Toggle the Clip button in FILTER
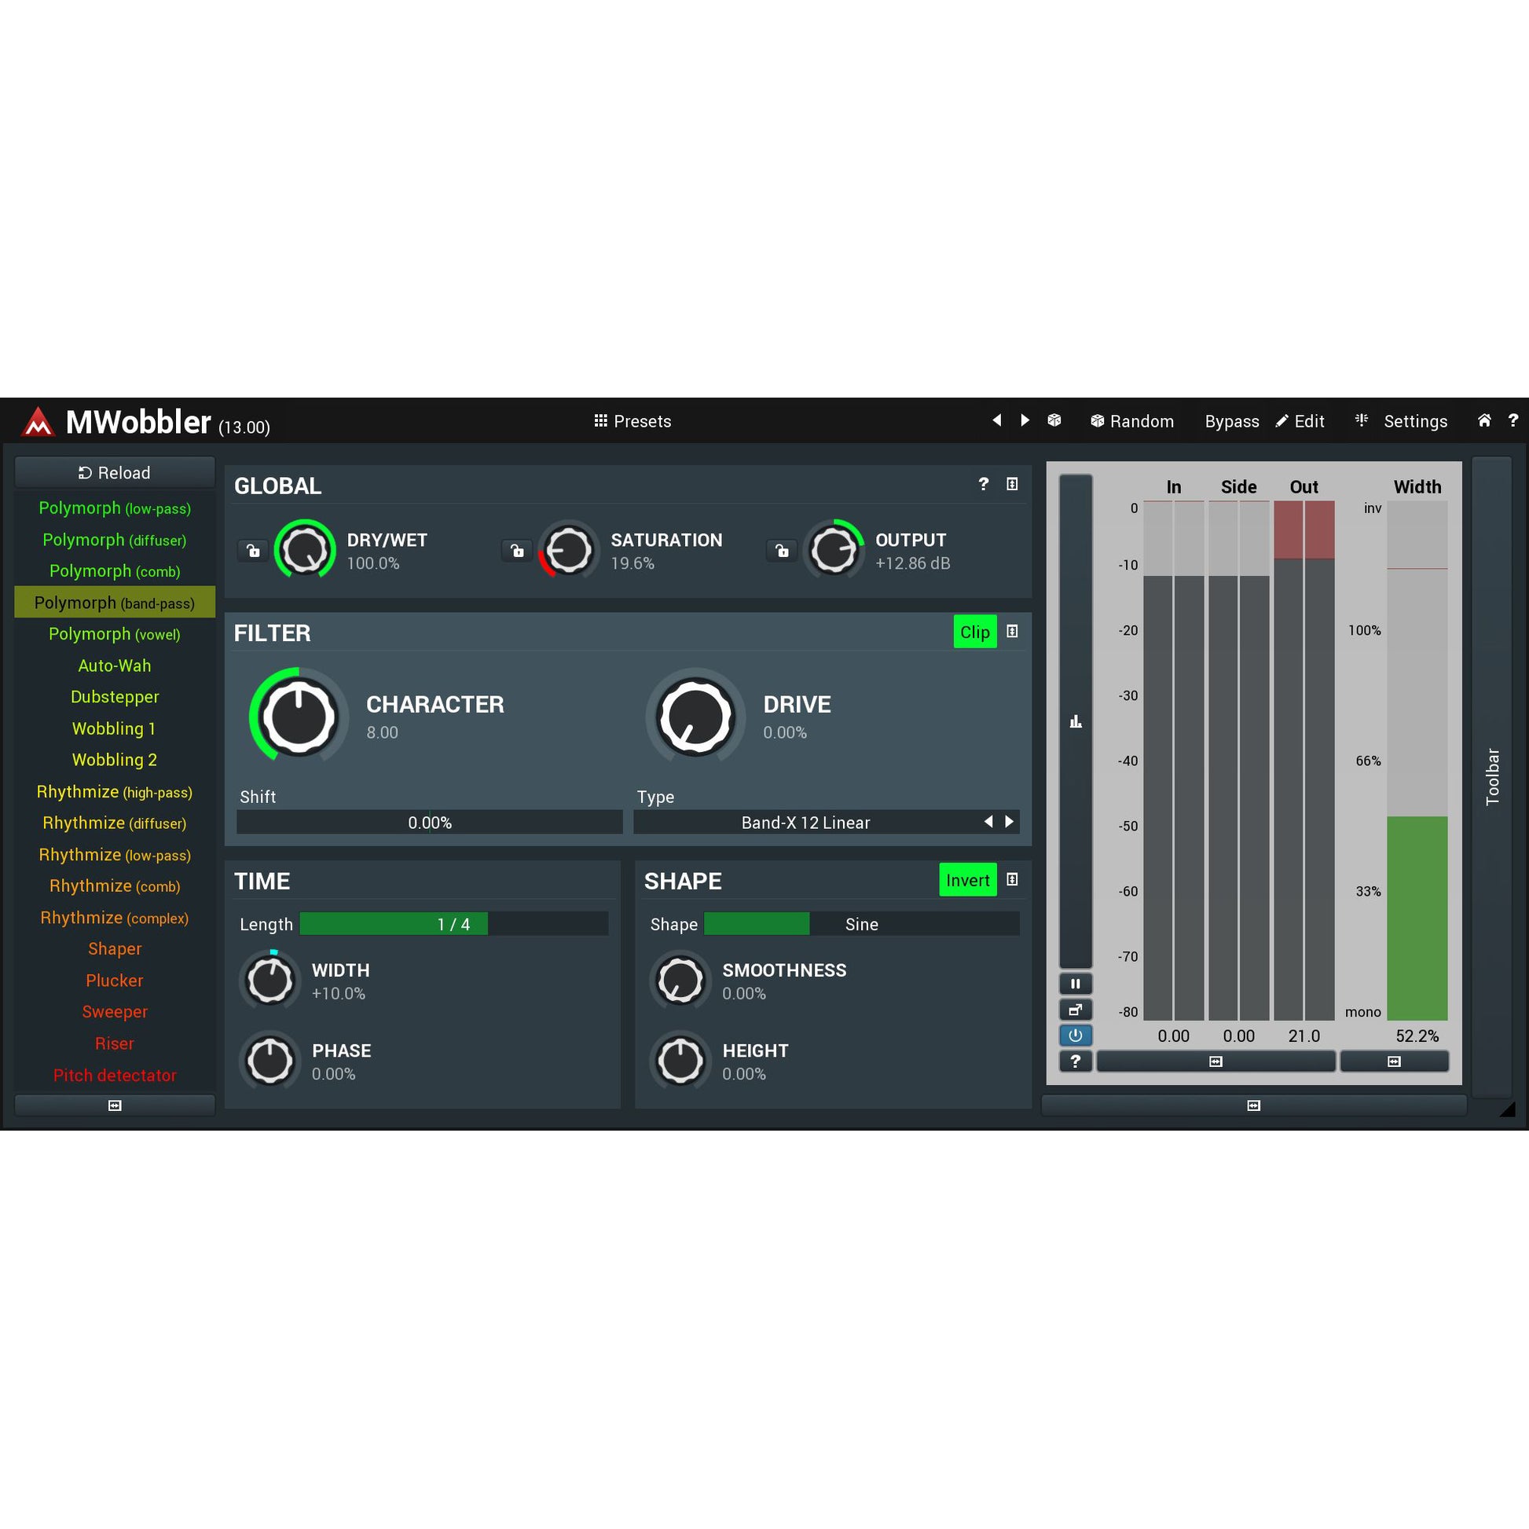This screenshot has height=1529, width=1529. [x=974, y=632]
